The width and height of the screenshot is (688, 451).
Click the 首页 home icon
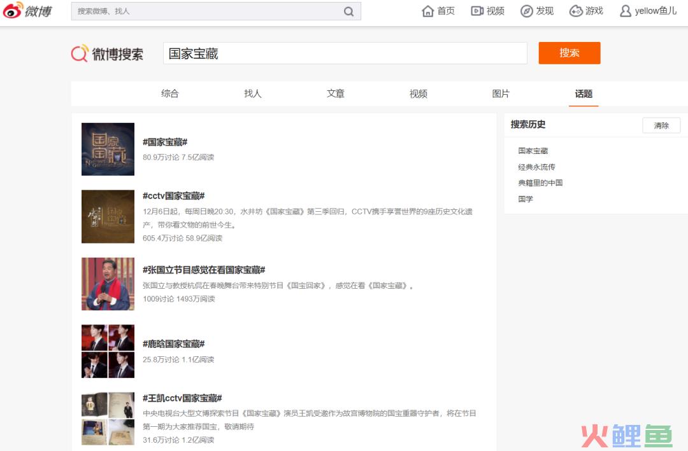click(x=427, y=11)
